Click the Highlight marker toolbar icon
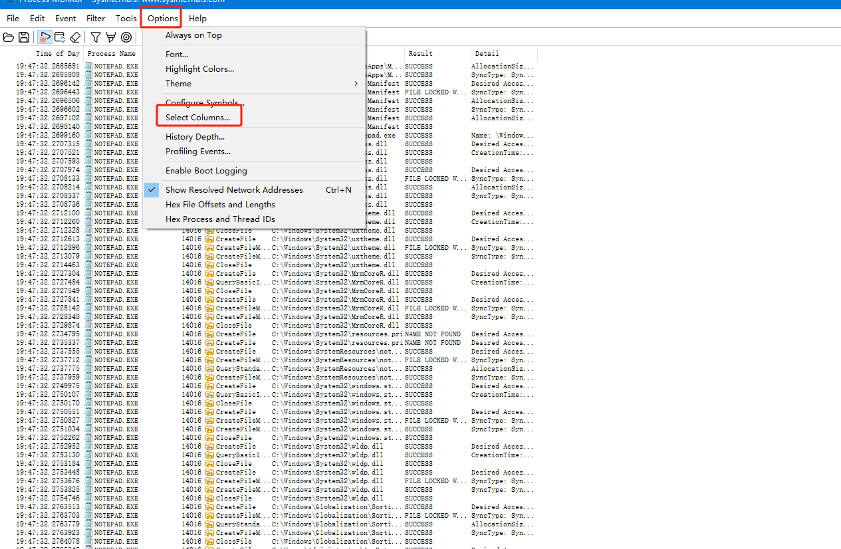The height and width of the screenshot is (549, 841). click(111, 37)
